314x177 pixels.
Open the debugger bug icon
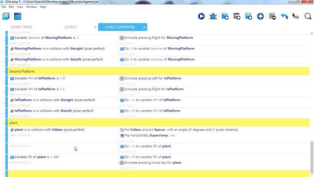(213, 16)
